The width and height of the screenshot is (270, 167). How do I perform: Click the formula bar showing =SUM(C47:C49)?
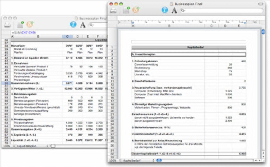coord(59,32)
